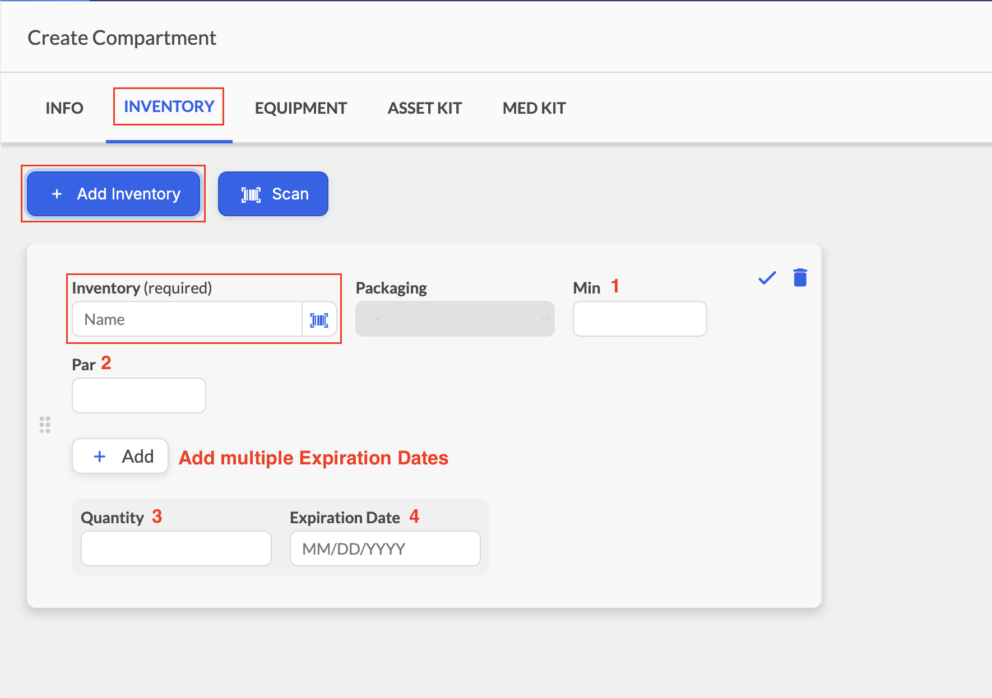This screenshot has height=698, width=992.
Task: Switch to the INFO tab
Action: tap(64, 108)
